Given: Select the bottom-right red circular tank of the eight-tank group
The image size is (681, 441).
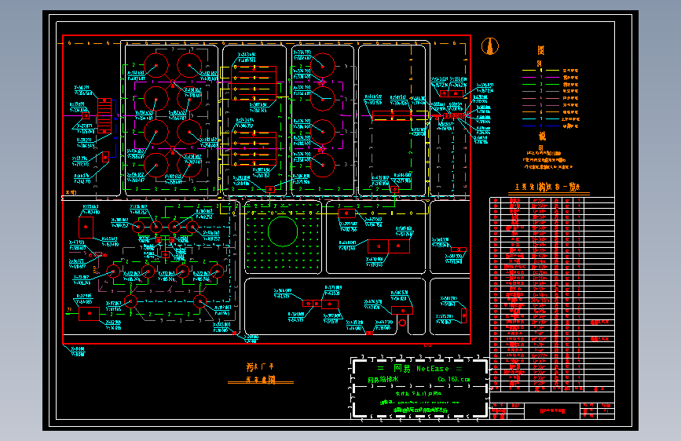Looking at the screenshot, I should tap(189, 165).
